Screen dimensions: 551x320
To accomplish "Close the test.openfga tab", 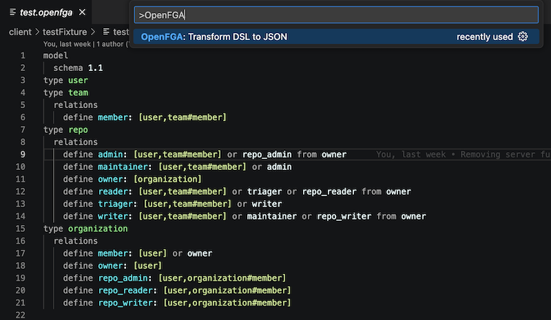I will click(82, 12).
